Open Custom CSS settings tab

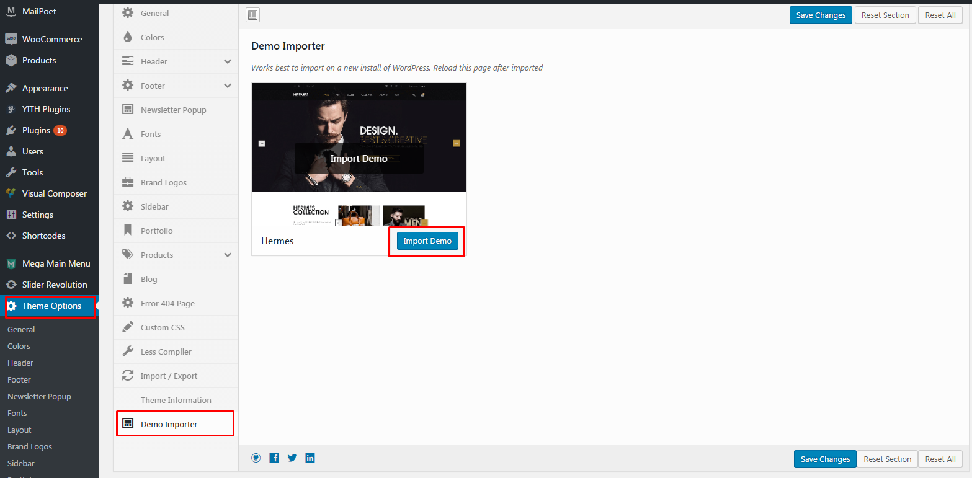tap(163, 327)
